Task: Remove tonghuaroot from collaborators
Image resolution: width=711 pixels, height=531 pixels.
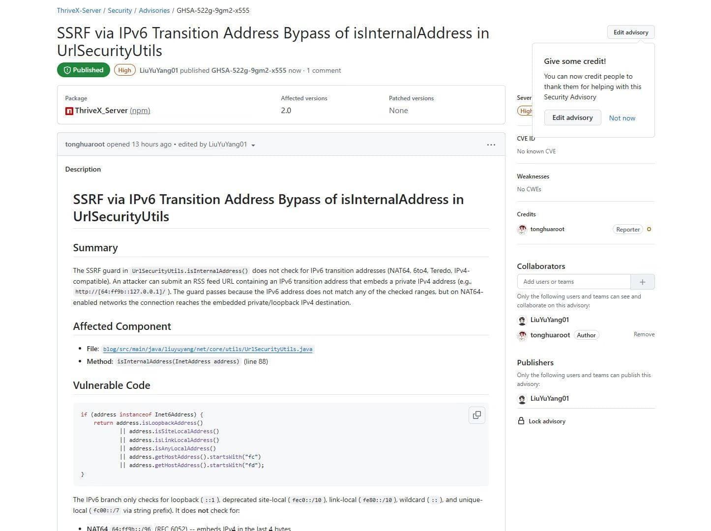Action: point(644,334)
